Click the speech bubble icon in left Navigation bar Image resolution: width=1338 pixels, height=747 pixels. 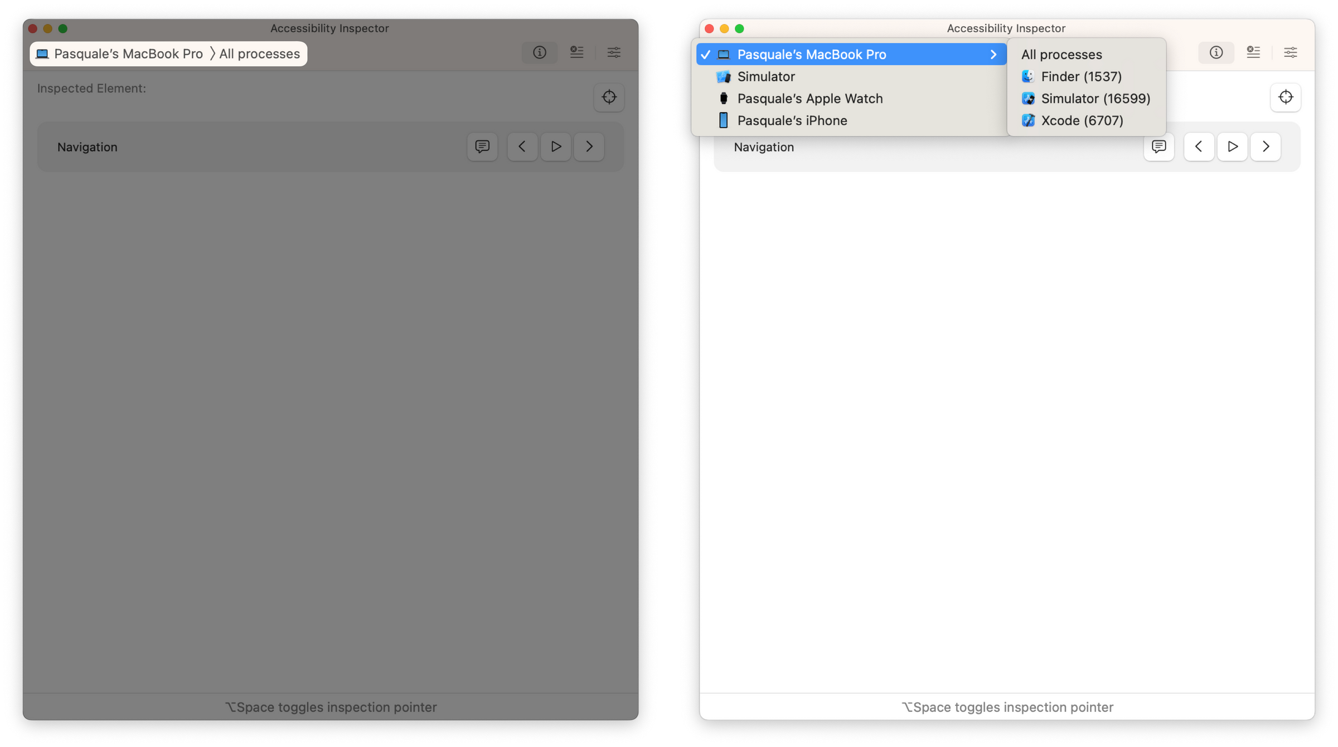(x=482, y=147)
